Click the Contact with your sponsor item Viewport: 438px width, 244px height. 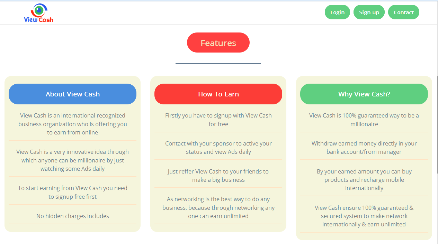click(x=218, y=148)
